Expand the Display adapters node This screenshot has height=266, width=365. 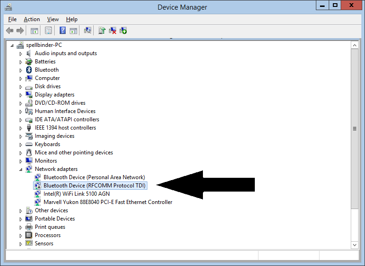[x=21, y=95]
